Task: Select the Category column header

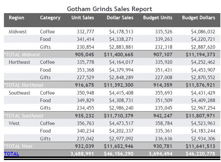Action: click(50, 18)
